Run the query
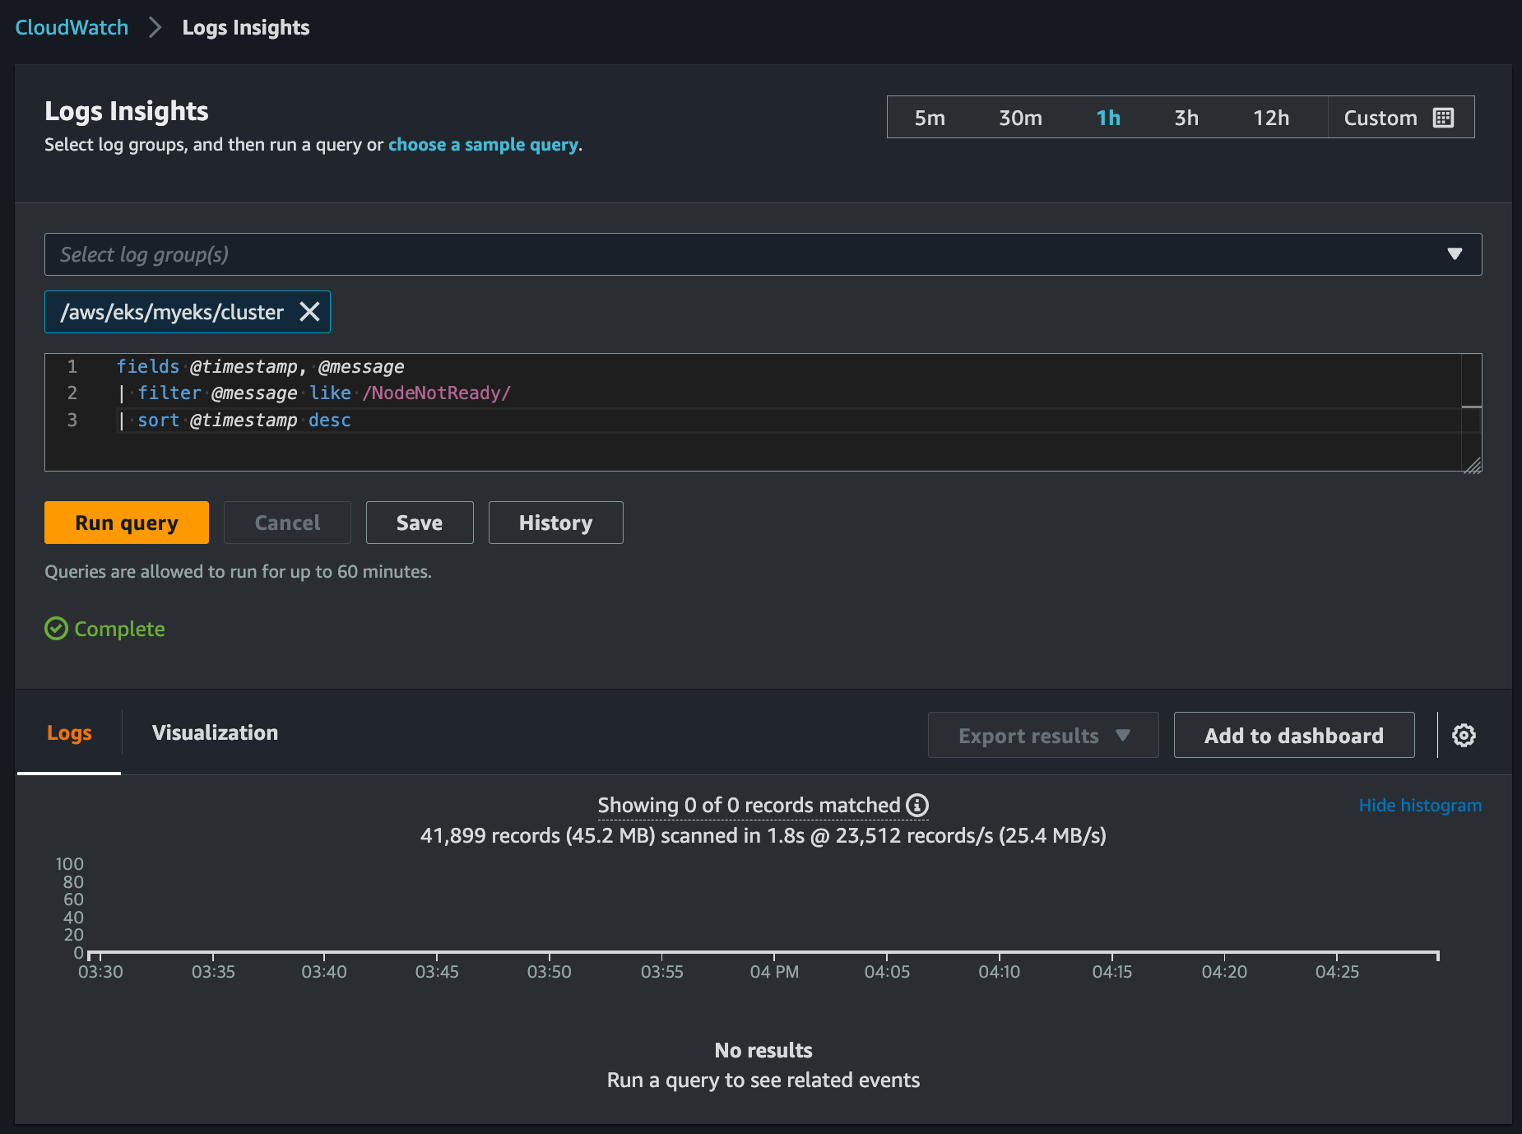Image resolution: width=1522 pixels, height=1134 pixels. pyautogui.click(x=127, y=523)
